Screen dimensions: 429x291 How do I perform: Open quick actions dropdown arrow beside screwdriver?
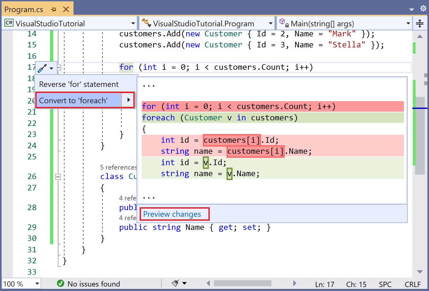pos(51,68)
